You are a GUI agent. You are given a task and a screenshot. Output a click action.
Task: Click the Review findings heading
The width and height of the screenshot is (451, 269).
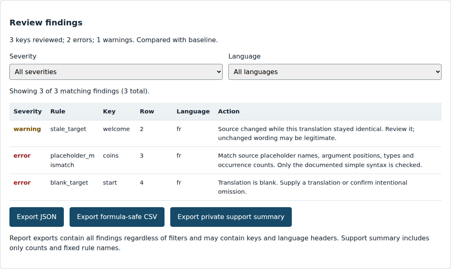click(46, 23)
